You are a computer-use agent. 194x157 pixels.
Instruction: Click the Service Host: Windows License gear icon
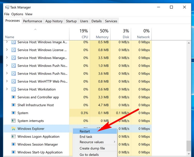13,50
